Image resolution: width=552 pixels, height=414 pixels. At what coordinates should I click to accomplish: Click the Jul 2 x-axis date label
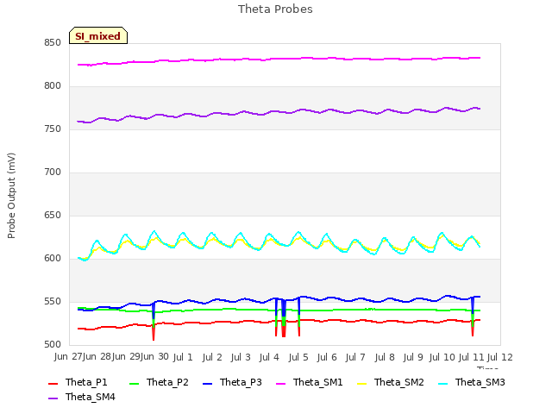point(212,358)
